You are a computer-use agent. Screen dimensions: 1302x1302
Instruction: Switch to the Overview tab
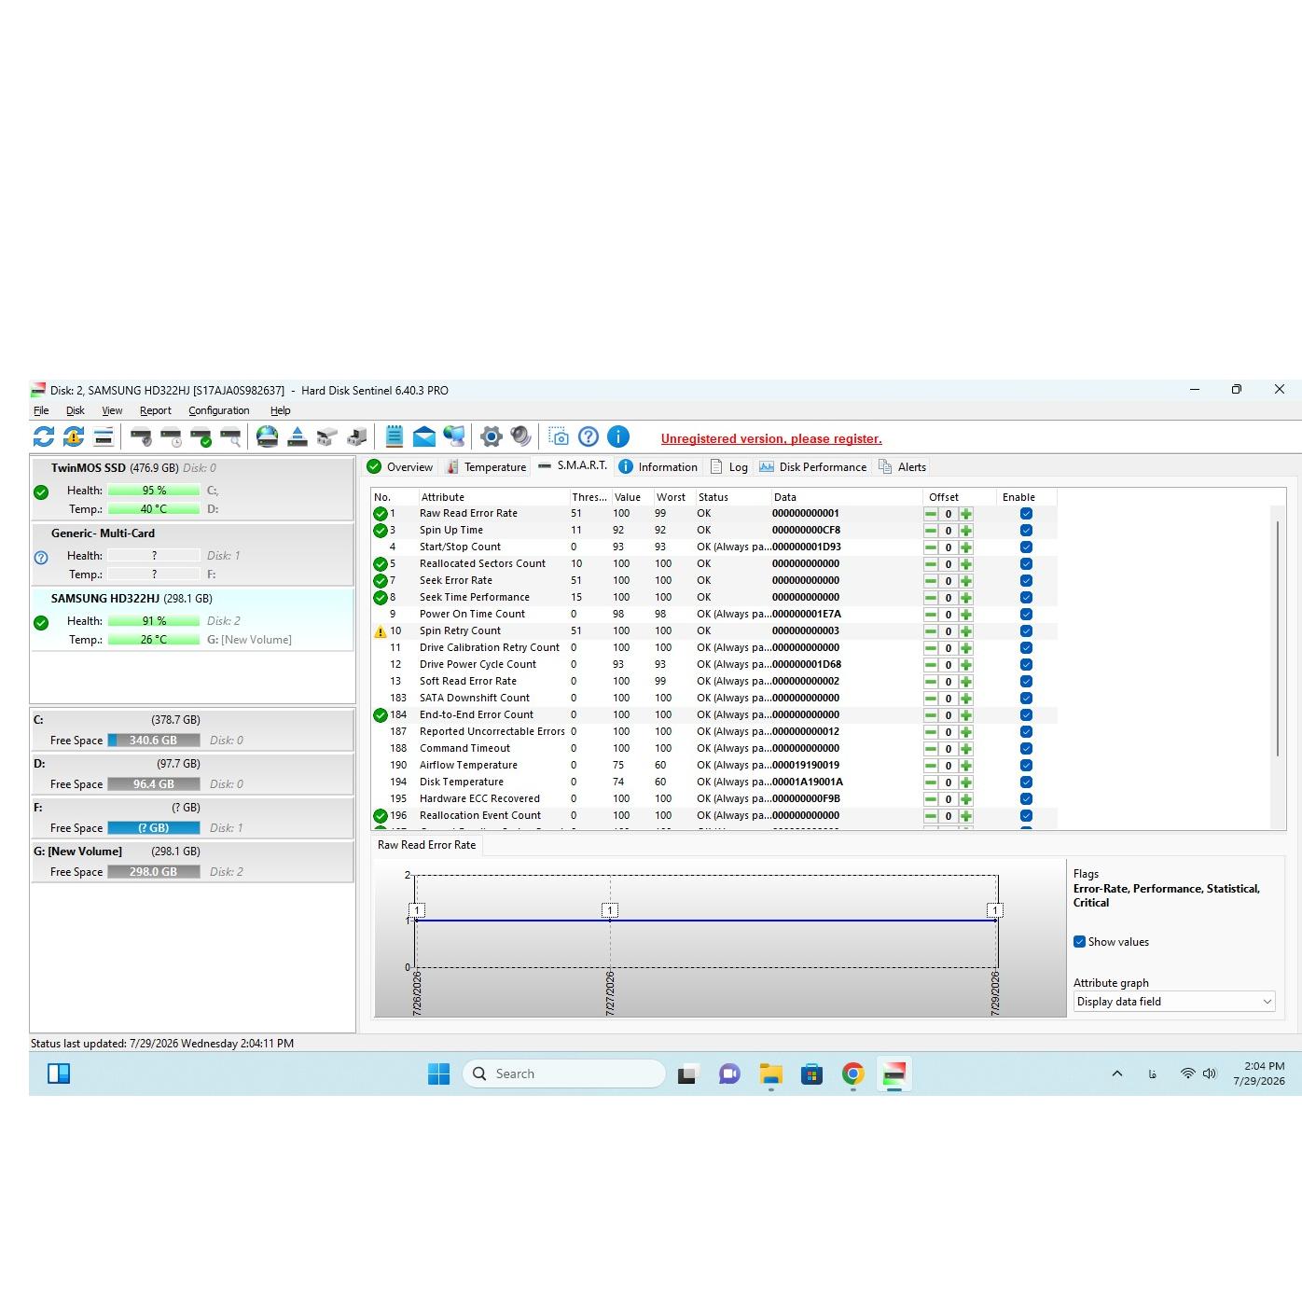[400, 467]
